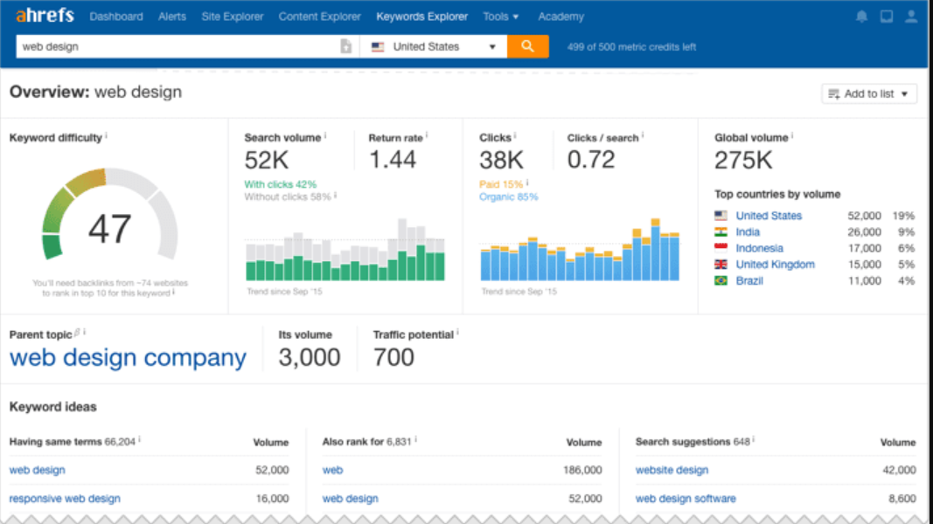Go to Site Explorer in navigation
The image size is (933, 524).
pos(232,17)
